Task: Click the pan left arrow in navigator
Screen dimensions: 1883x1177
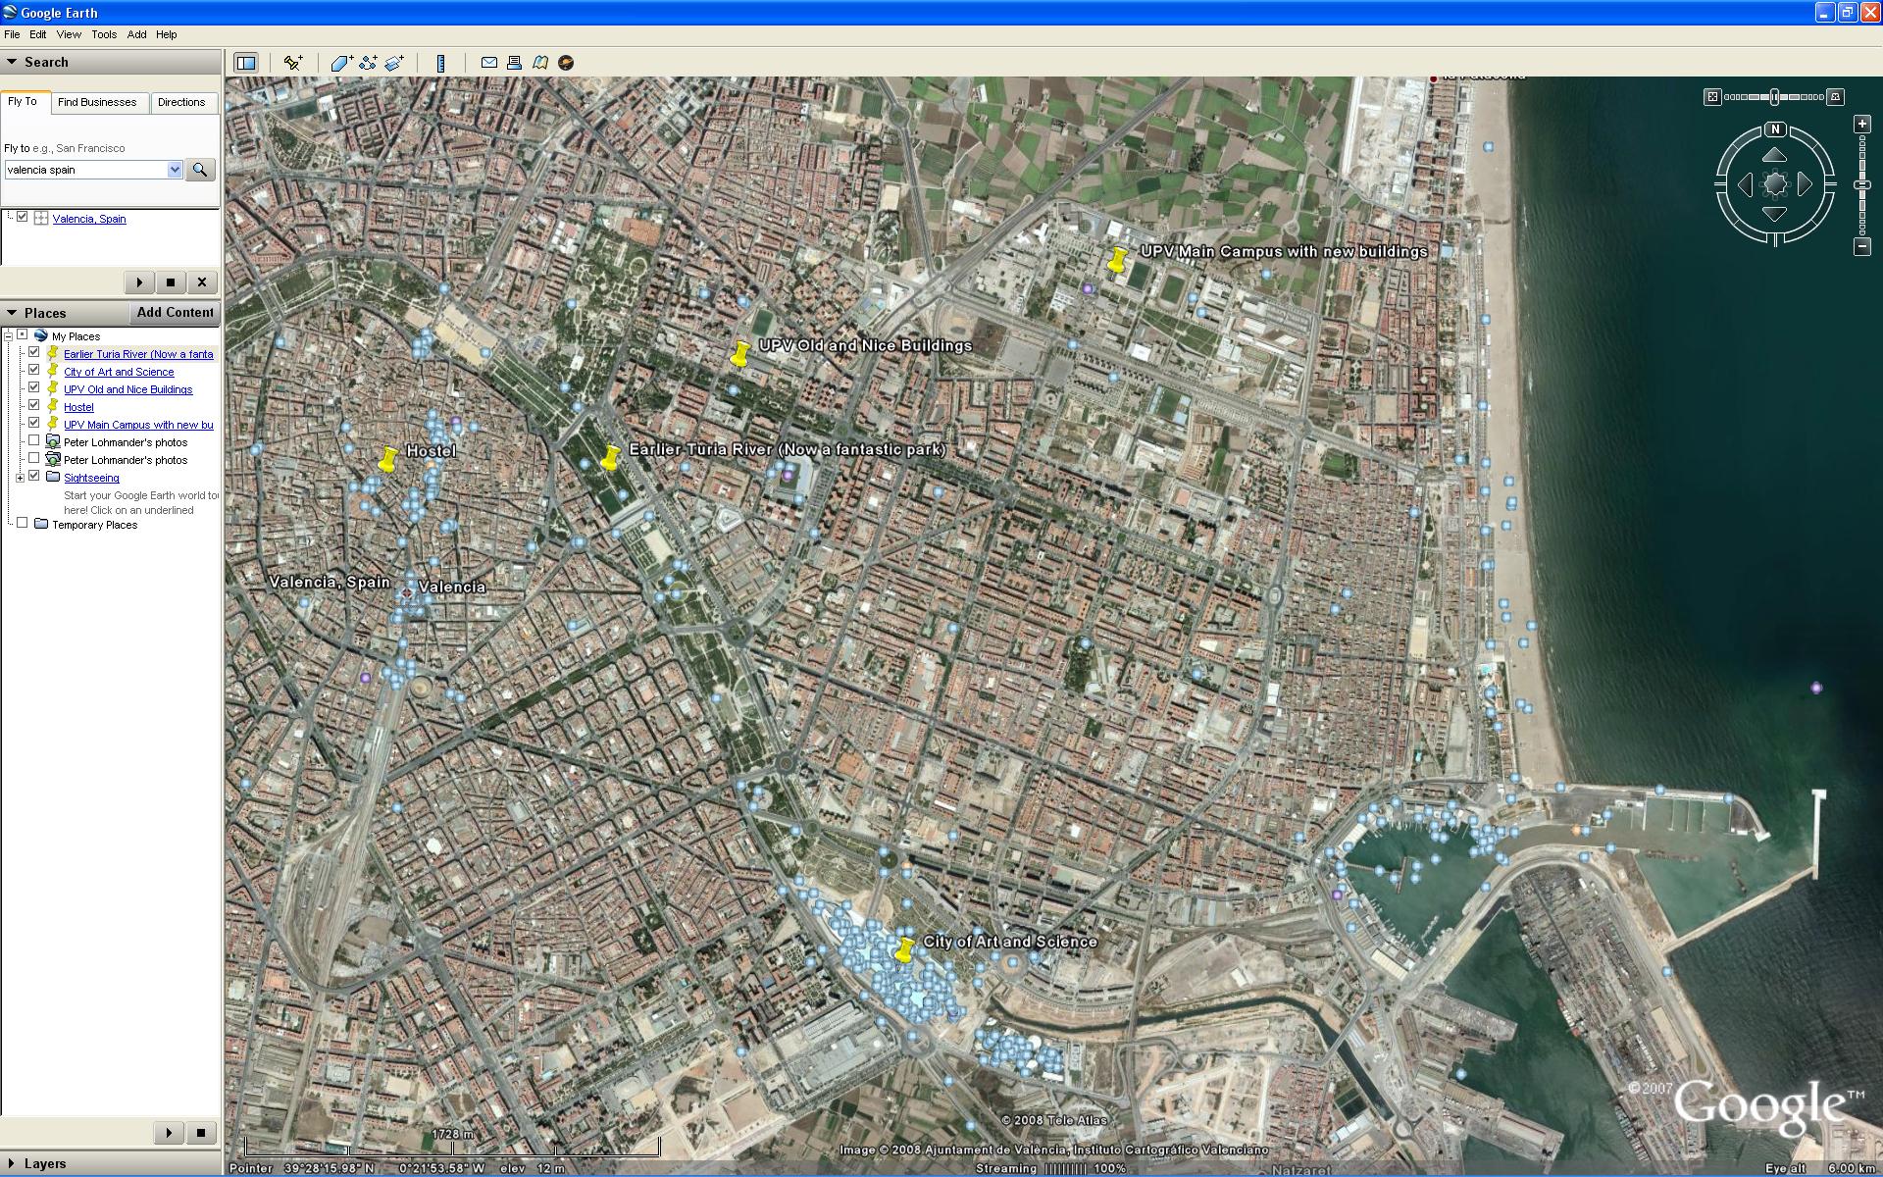Action: coord(1746,184)
